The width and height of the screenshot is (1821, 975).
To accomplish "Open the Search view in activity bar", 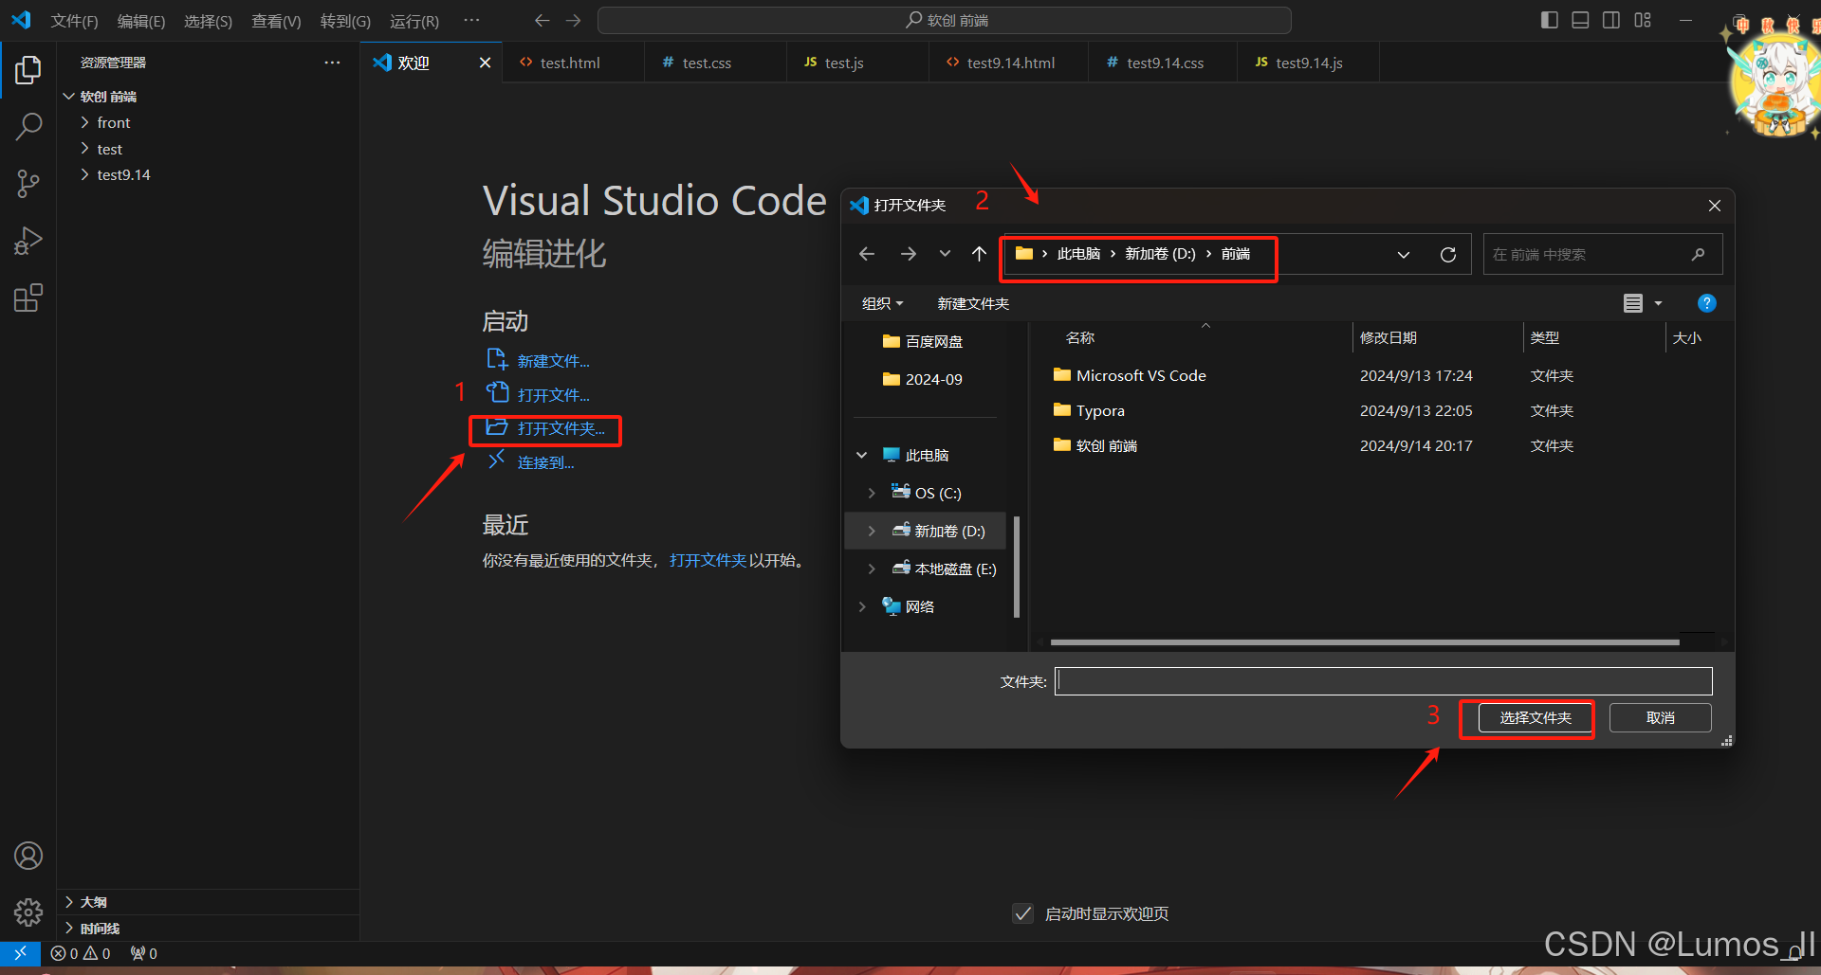I will click(x=28, y=126).
